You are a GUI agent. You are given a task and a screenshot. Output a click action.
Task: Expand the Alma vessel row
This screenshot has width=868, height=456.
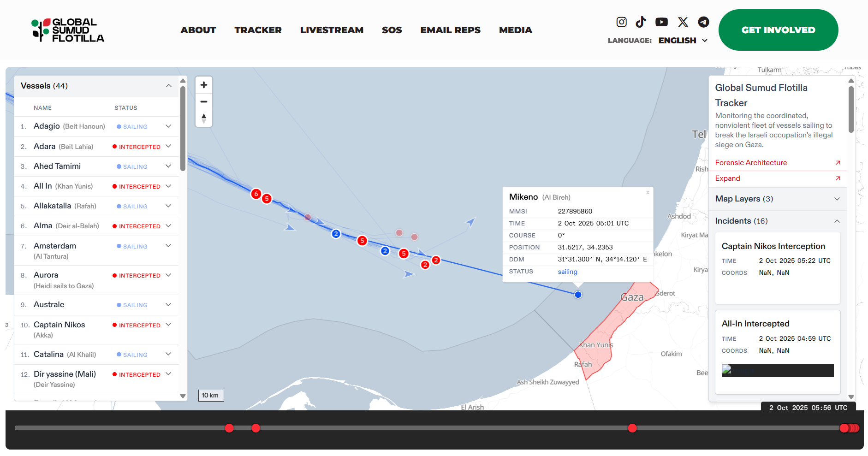pos(168,225)
